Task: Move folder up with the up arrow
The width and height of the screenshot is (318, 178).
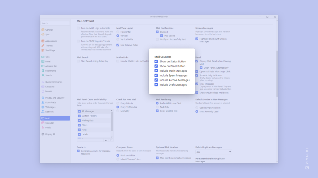Action: 106,140
